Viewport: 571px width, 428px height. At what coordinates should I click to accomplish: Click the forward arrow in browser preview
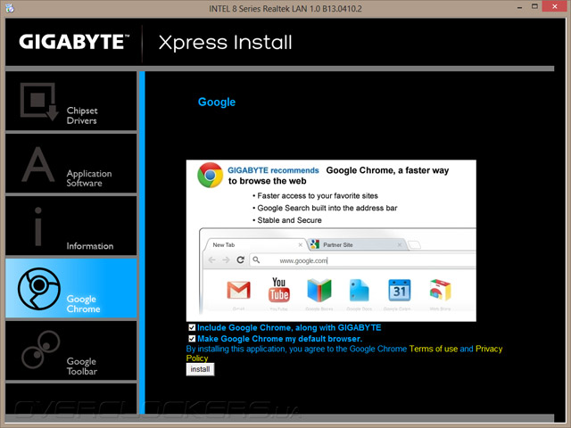pyautogui.click(x=226, y=259)
